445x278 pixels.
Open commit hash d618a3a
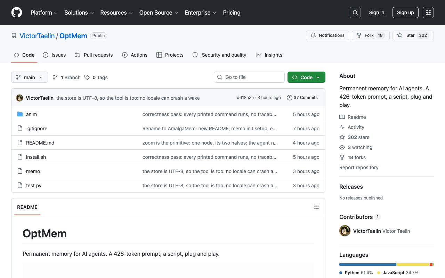point(245,98)
